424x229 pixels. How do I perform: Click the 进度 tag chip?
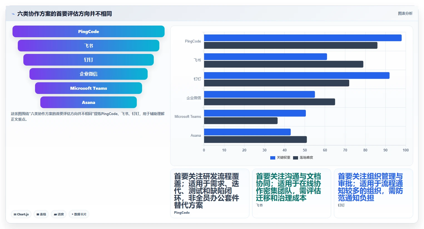59,214
